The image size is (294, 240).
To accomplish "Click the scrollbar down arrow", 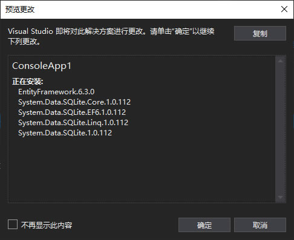I will (x=280, y=197).
